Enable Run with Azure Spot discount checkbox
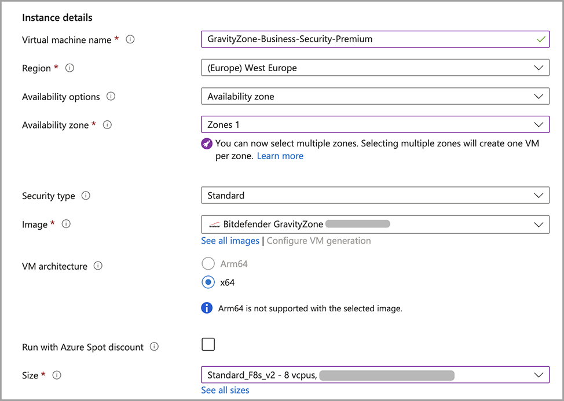564x401 pixels. [x=208, y=345]
